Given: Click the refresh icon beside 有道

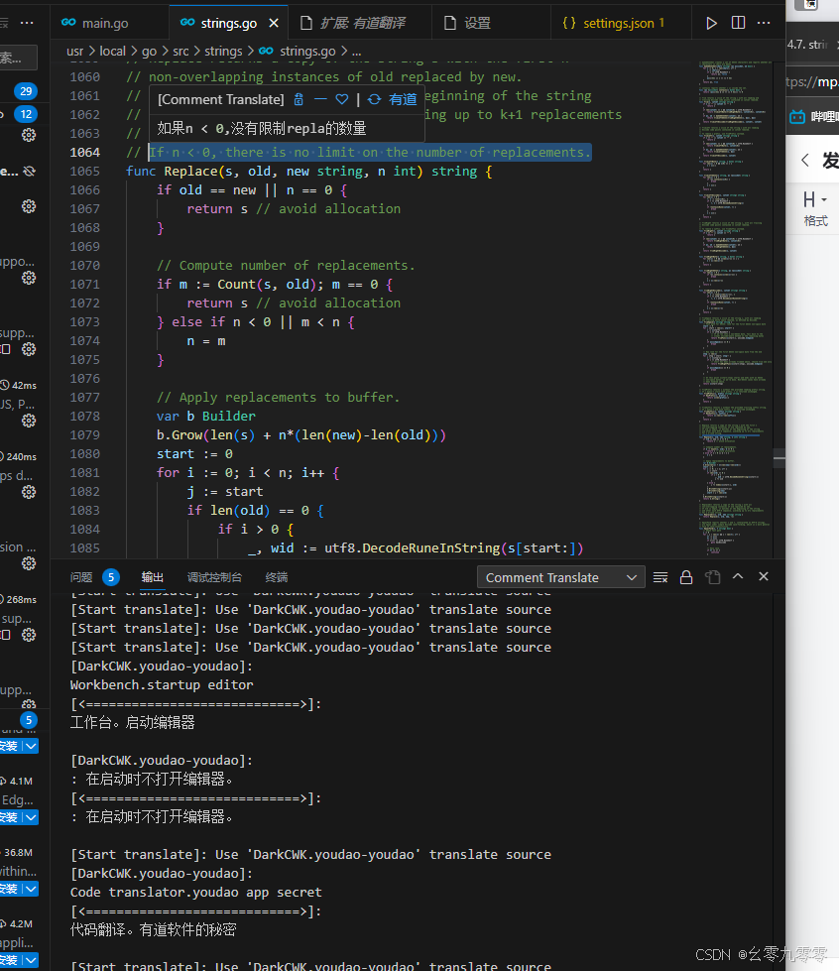Looking at the screenshot, I should [x=374, y=100].
